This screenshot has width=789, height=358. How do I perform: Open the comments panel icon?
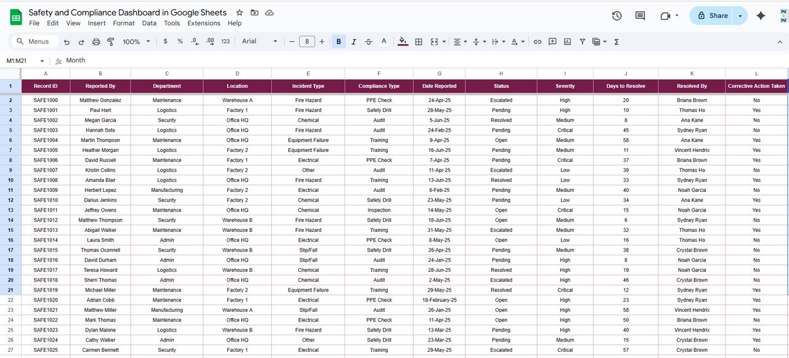pyautogui.click(x=640, y=16)
